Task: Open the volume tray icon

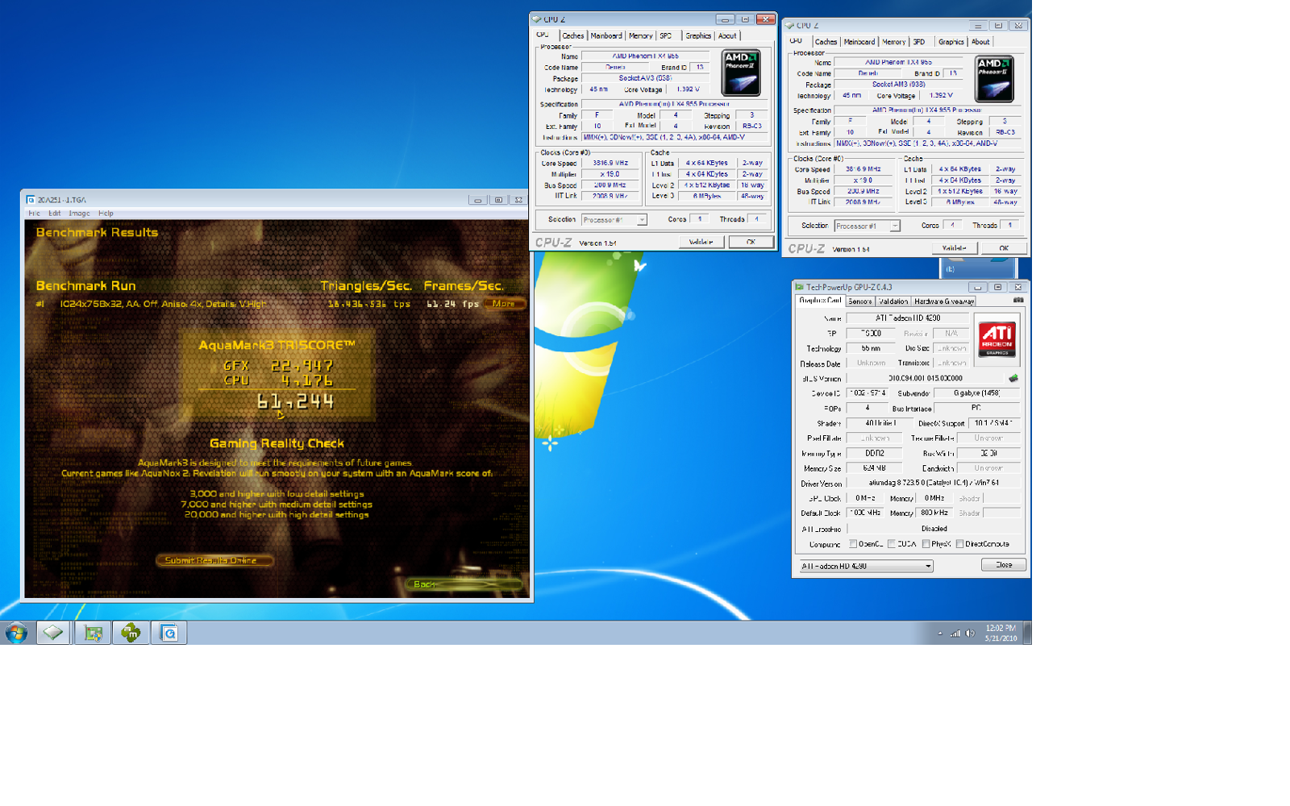Action: (970, 634)
